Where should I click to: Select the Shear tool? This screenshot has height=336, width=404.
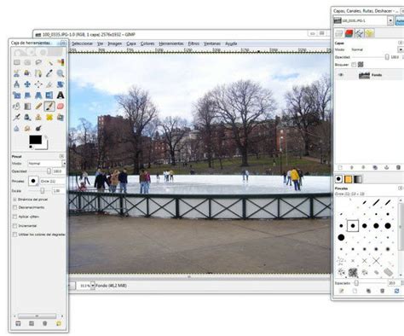pyautogui.click(x=27, y=96)
